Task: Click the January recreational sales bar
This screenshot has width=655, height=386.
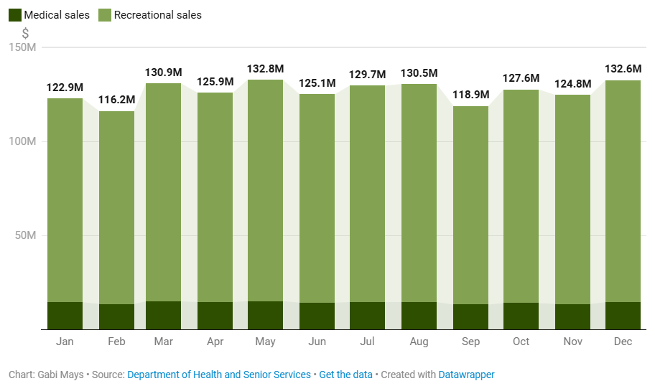Action: pyautogui.click(x=65, y=201)
